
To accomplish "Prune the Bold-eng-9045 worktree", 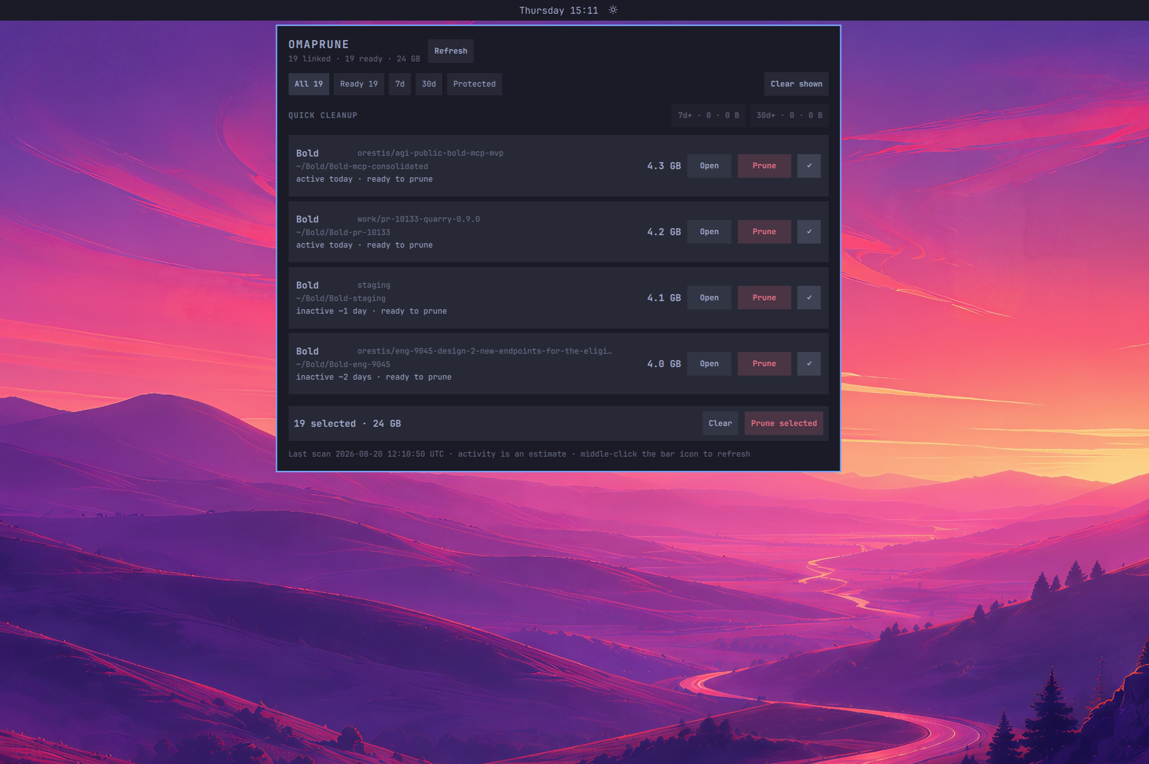I will [764, 364].
